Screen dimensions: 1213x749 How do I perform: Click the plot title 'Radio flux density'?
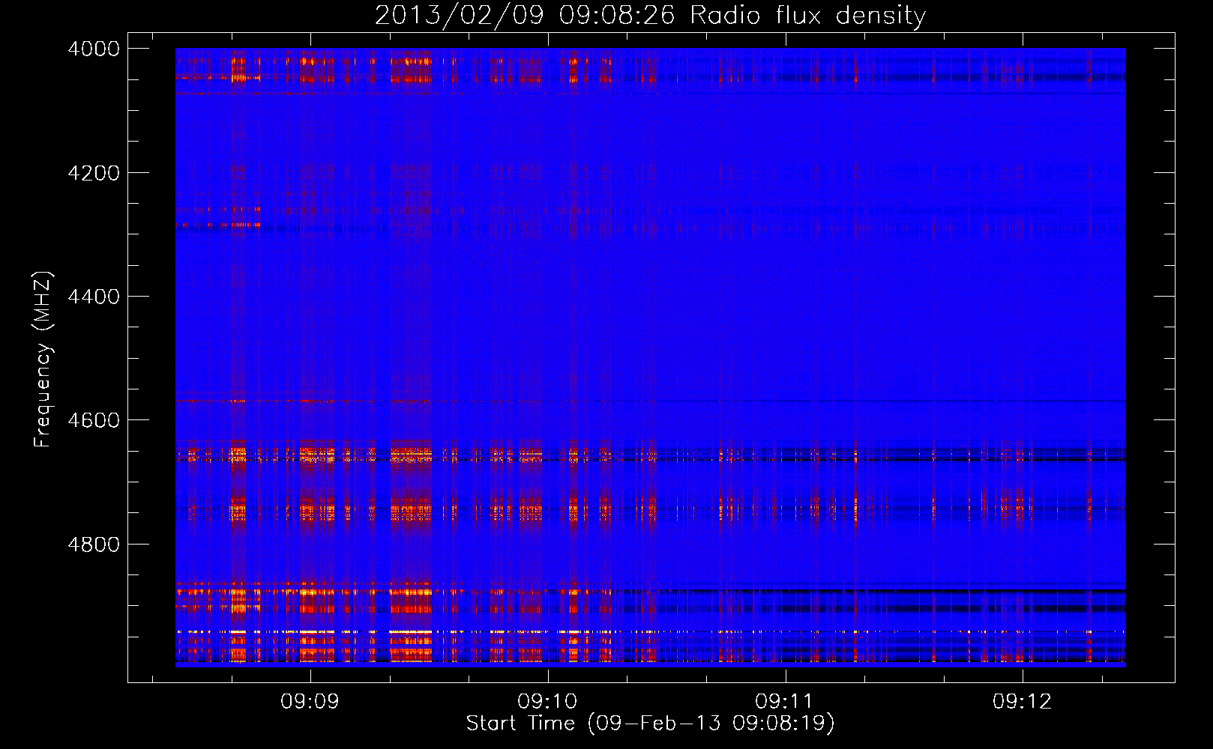tap(808, 16)
